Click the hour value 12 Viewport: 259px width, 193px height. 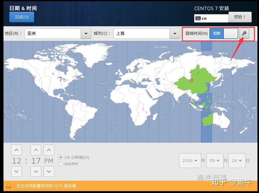(17, 161)
